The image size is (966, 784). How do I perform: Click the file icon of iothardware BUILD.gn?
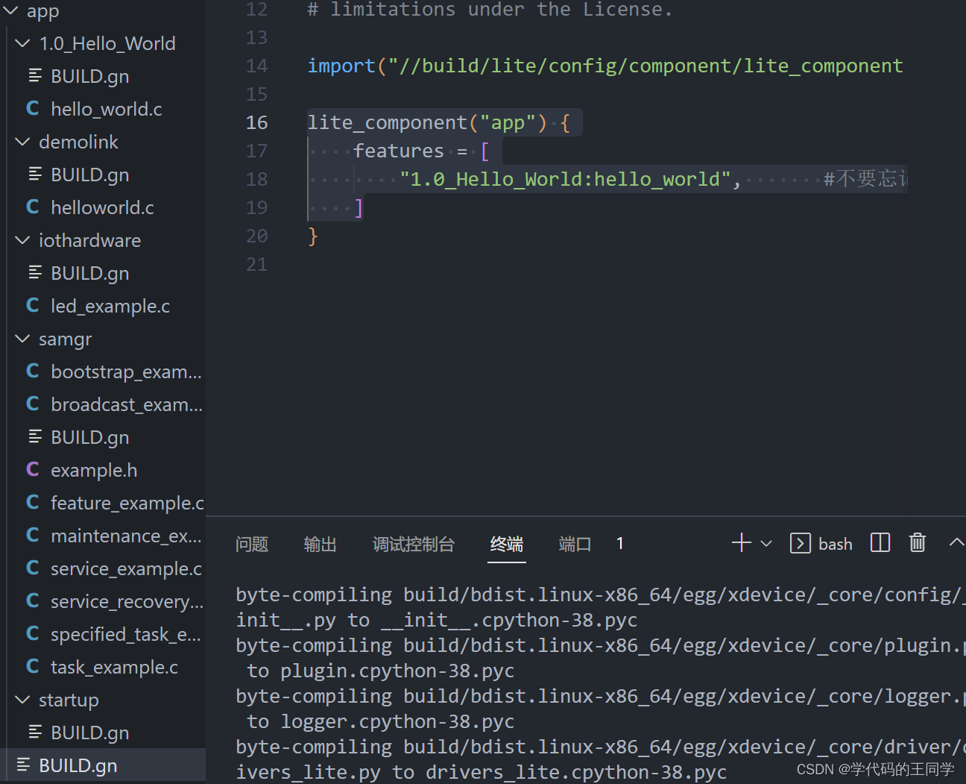[35, 272]
